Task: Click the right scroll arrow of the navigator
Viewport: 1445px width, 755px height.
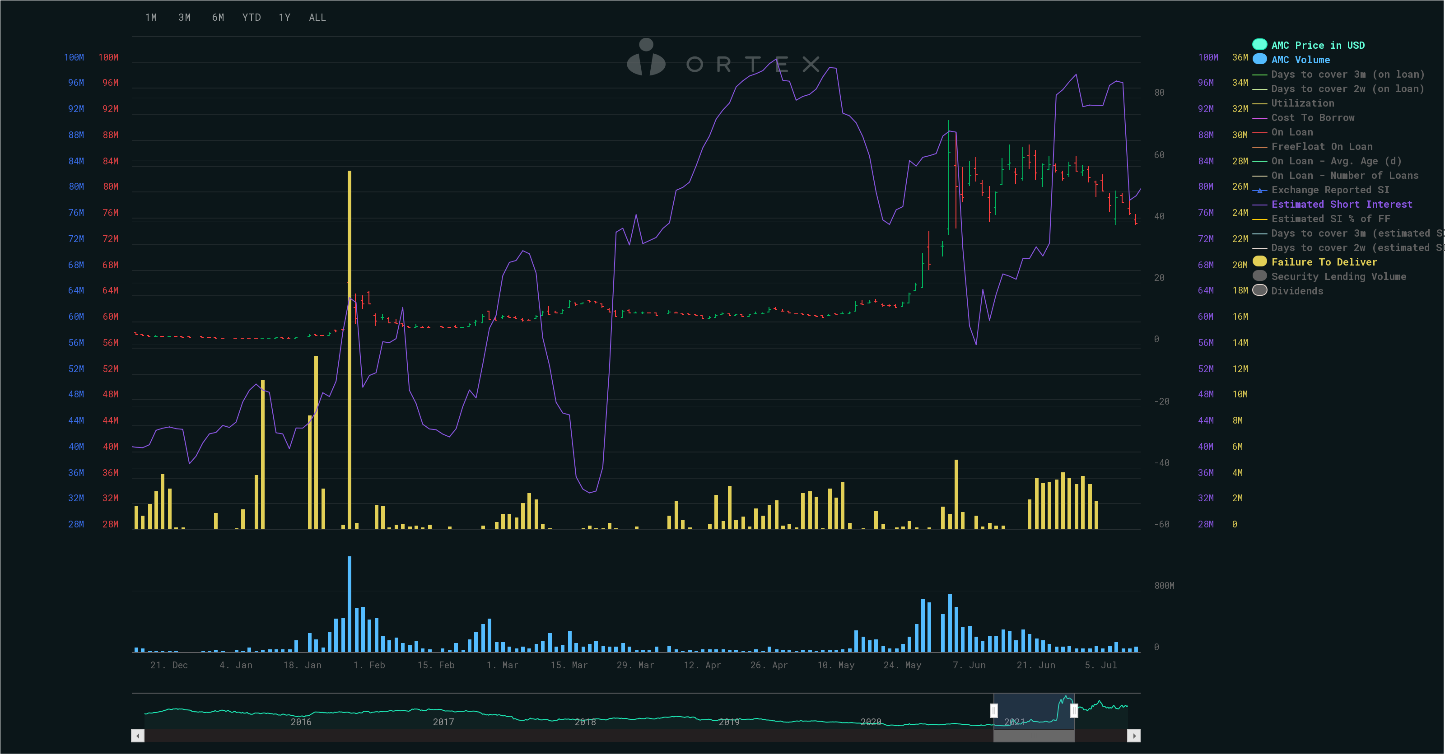Action: pos(1134,736)
